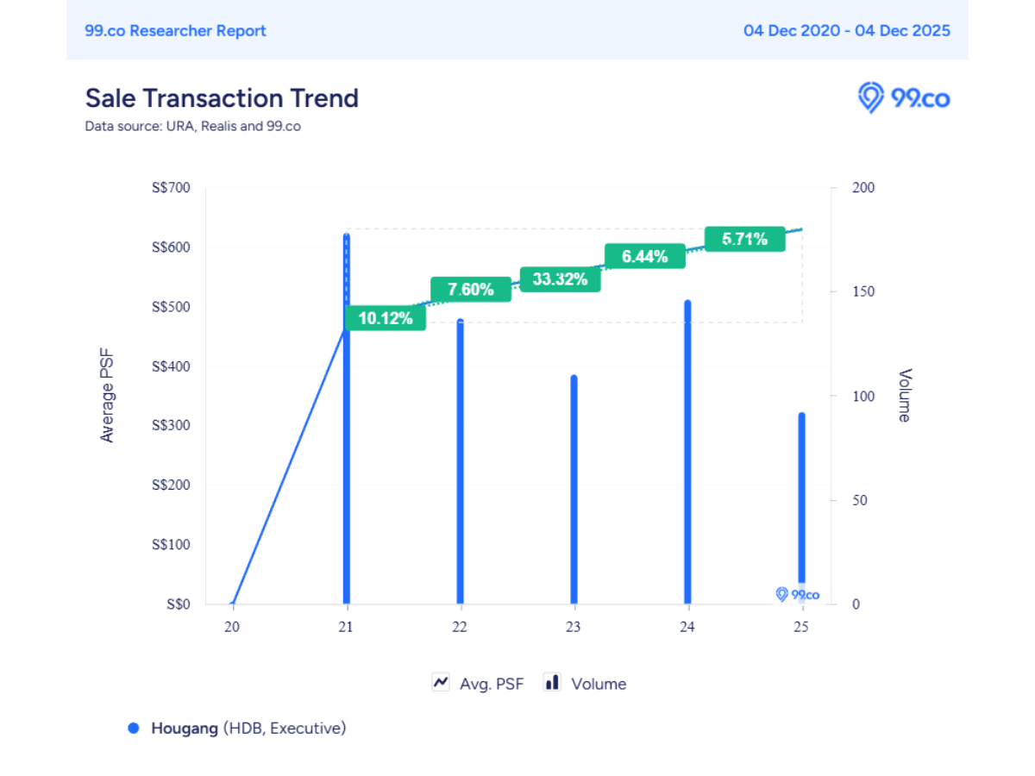Toggle the Avg. PSF legend entry
Viewport: 1035px width, 776px height.
tap(492, 683)
